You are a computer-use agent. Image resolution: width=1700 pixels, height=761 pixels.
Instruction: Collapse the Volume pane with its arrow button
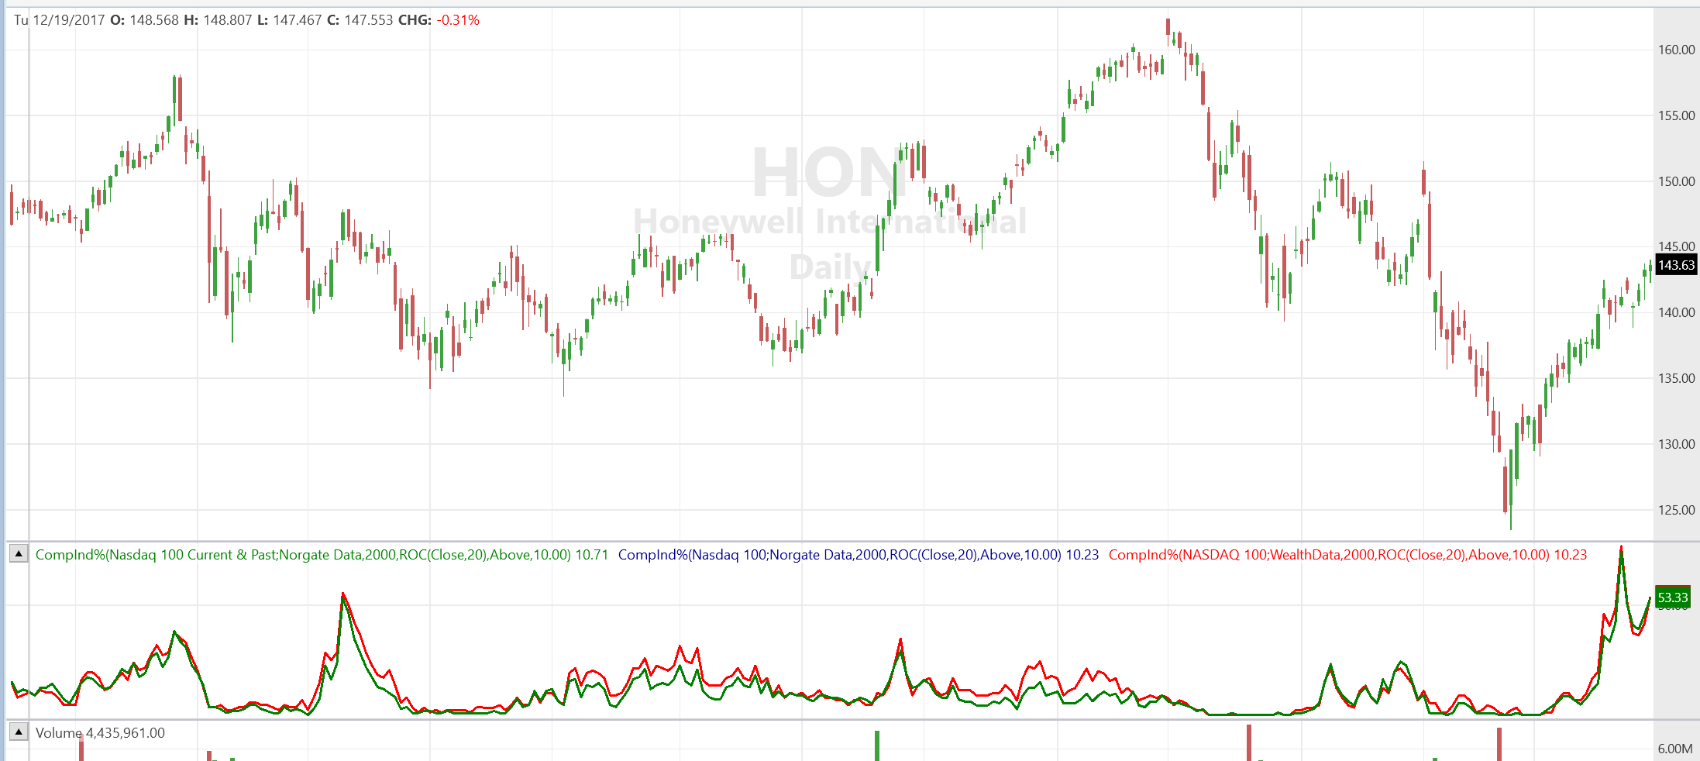(x=19, y=732)
